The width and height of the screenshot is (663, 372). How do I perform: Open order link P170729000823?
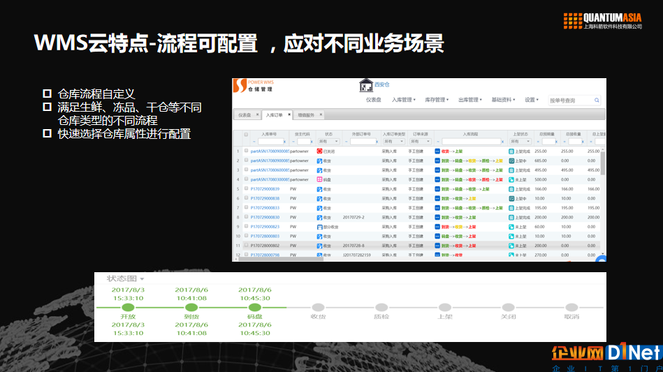click(265, 227)
